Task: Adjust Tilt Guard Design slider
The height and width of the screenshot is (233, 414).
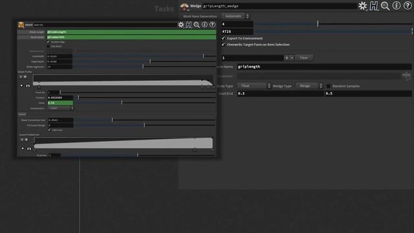Action: [145, 125]
